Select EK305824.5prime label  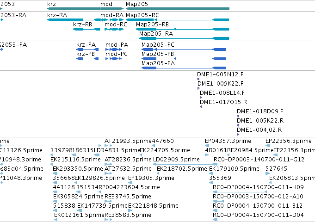click(78, 196)
